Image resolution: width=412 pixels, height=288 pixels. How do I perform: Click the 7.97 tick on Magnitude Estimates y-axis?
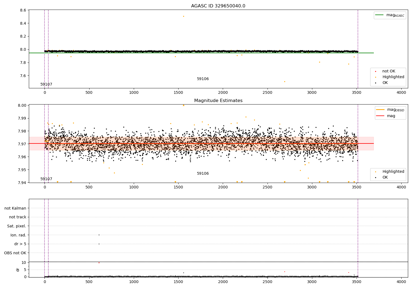[22, 144]
